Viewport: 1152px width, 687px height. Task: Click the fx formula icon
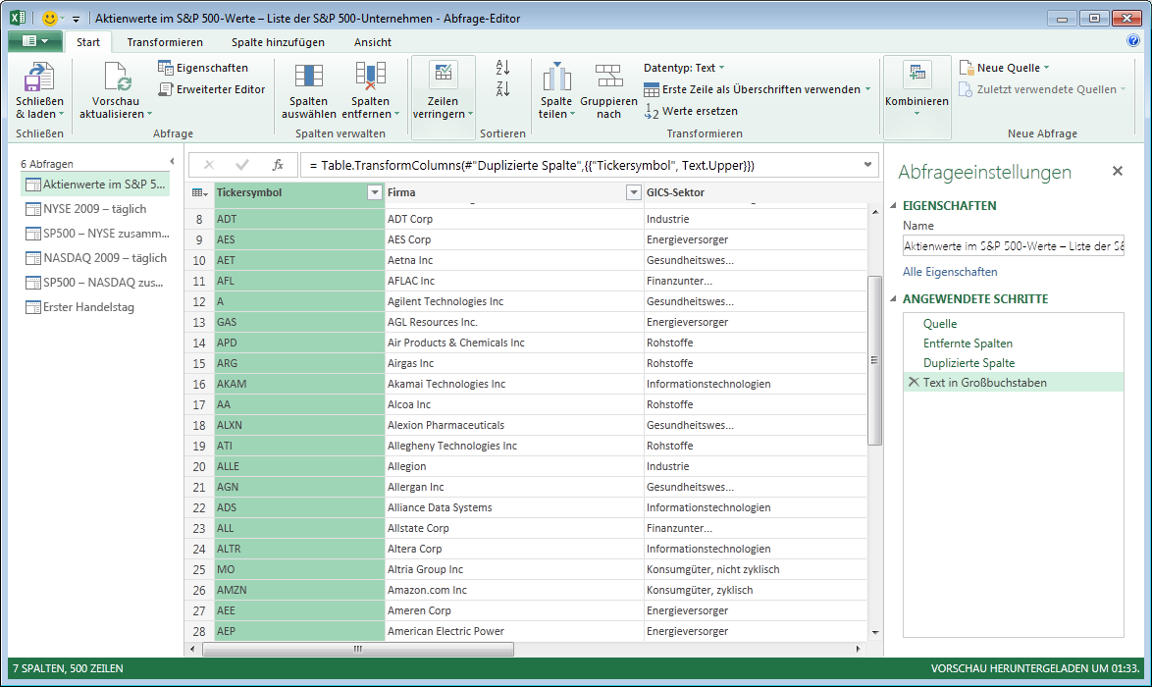coord(278,165)
